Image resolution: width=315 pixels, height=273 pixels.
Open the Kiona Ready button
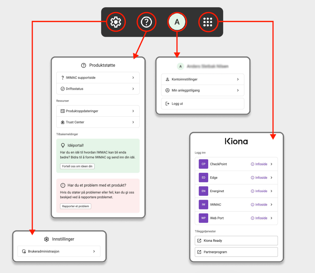click(236, 241)
